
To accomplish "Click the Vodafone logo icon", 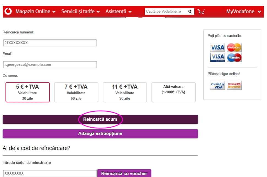I will (x=8, y=12).
